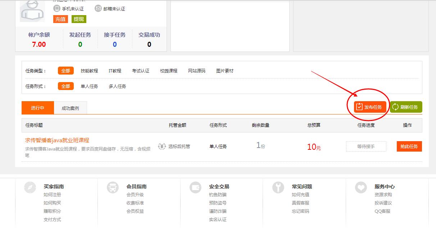436x229 pixels.
Task: Click the phone verification icon
Action: pyautogui.click(x=57, y=8)
